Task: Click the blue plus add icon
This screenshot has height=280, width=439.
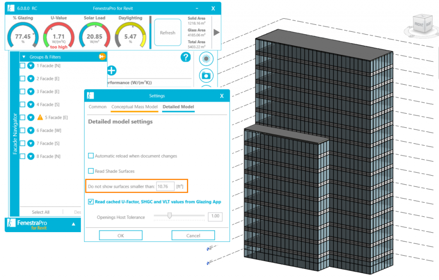Action: pyautogui.click(x=111, y=71)
